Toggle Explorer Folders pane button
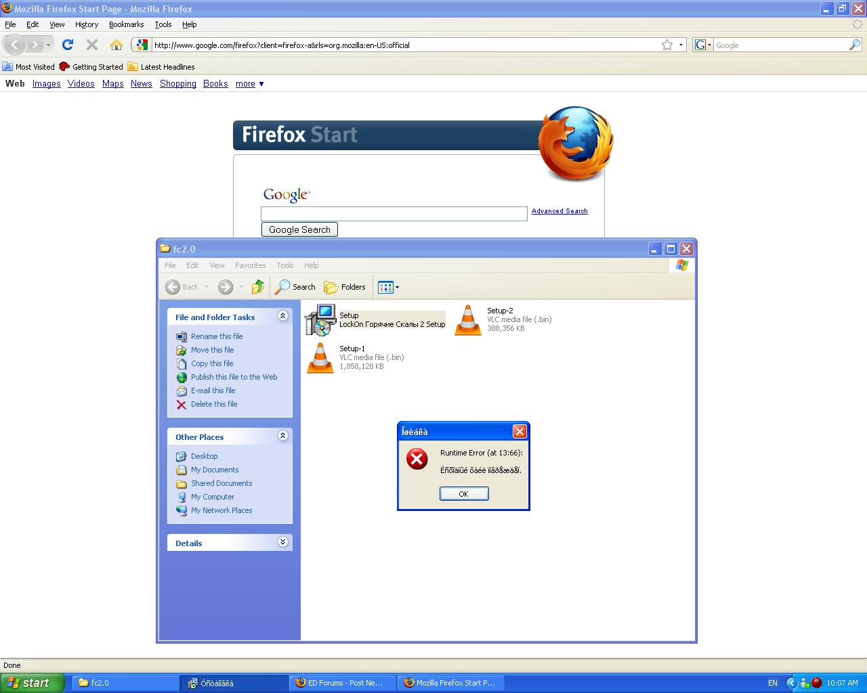The height and width of the screenshot is (693, 867). point(345,287)
